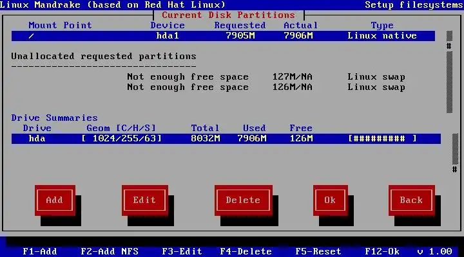Click the Total column header
This screenshot has width=464, height=257.
[205, 128]
